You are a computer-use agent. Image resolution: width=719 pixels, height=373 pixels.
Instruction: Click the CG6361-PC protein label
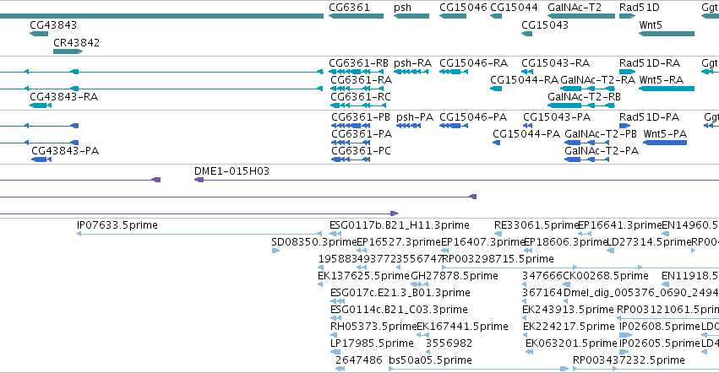(x=362, y=151)
